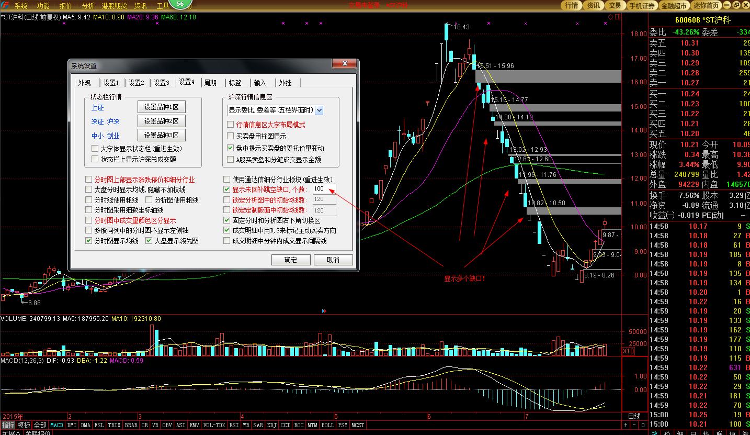This screenshot has width=750, height=435.
Task: Open the 系统 menu
Action: 21,6
